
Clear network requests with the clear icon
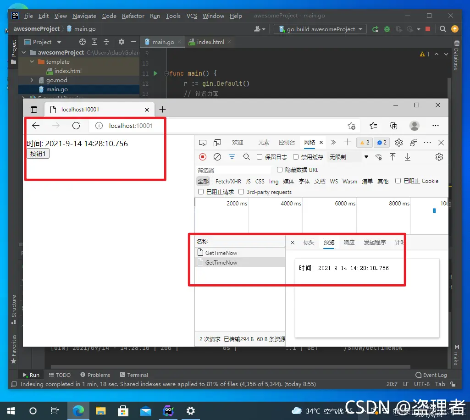tap(217, 156)
